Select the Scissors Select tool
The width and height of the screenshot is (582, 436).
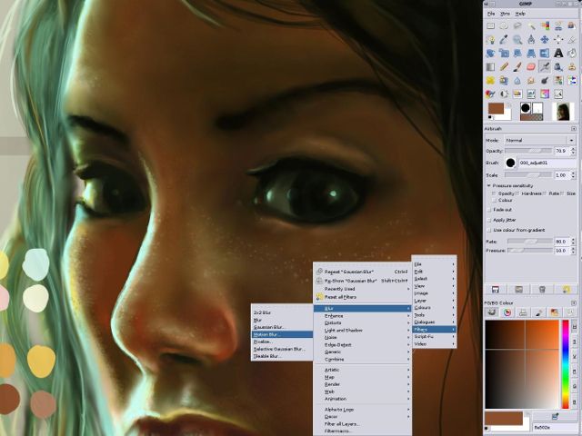pyautogui.click(x=558, y=26)
